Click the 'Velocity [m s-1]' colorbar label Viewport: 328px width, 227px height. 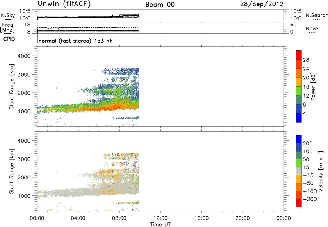click(320, 171)
